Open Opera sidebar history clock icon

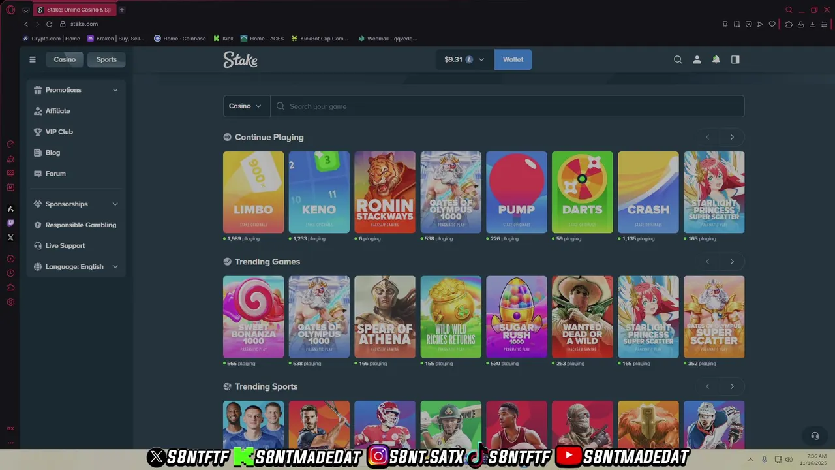tap(10, 274)
